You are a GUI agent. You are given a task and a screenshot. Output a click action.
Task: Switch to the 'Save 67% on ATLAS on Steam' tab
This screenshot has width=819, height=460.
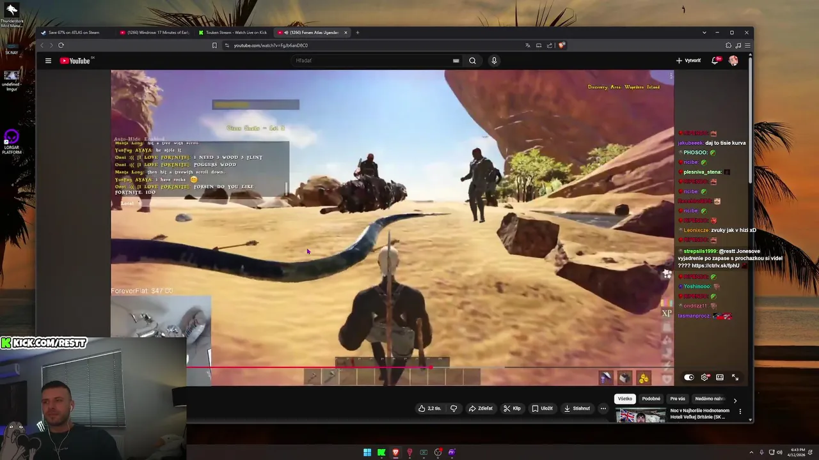point(74,33)
